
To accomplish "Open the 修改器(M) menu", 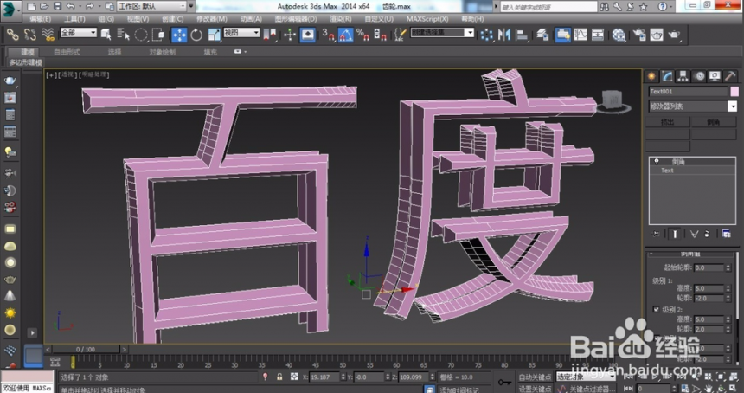I will 212,19.
